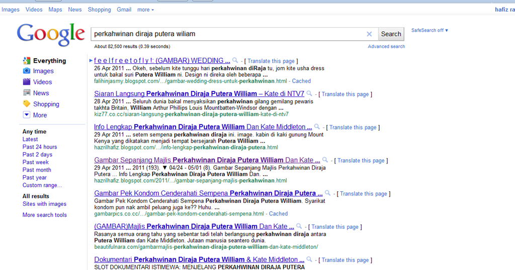Click the Search button

[391, 34]
